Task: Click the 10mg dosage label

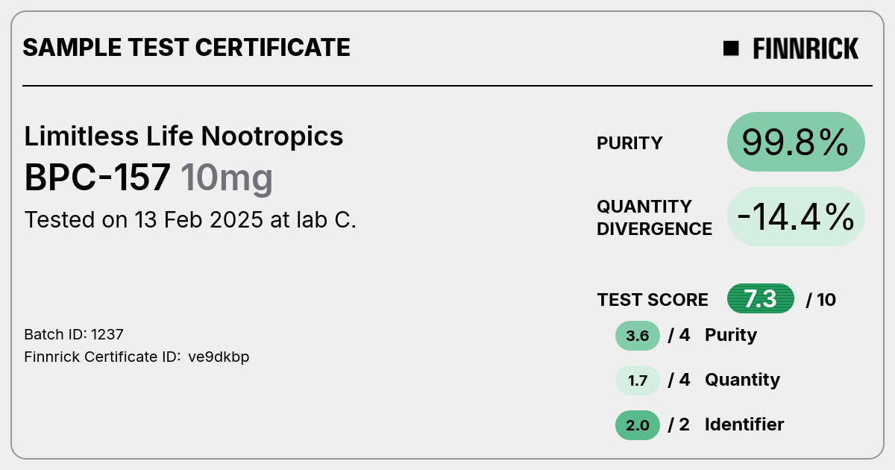Action: click(227, 178)
